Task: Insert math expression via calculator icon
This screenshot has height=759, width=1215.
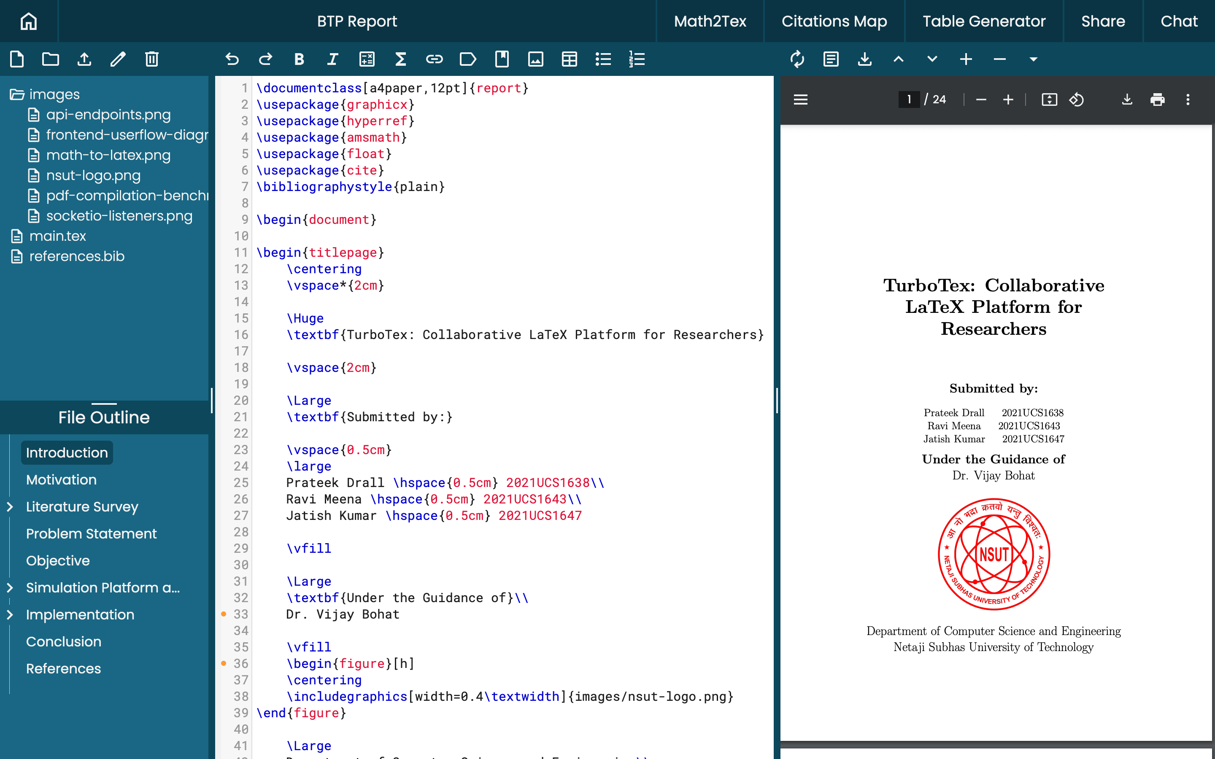Action: coord(367,59)
